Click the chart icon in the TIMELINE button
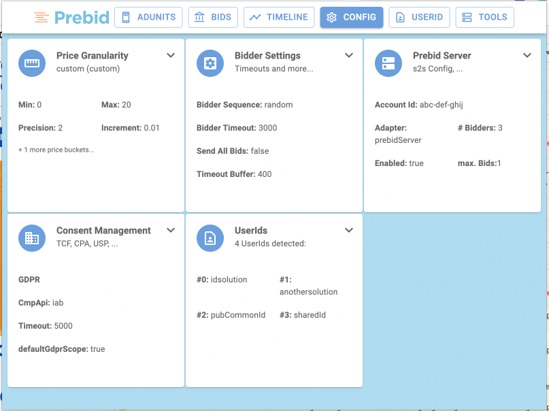 (256, 17)
